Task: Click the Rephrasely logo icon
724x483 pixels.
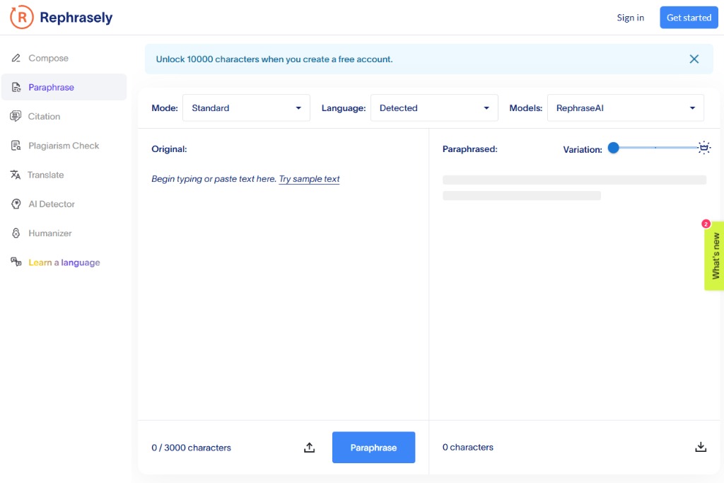Action: point(22,18)
